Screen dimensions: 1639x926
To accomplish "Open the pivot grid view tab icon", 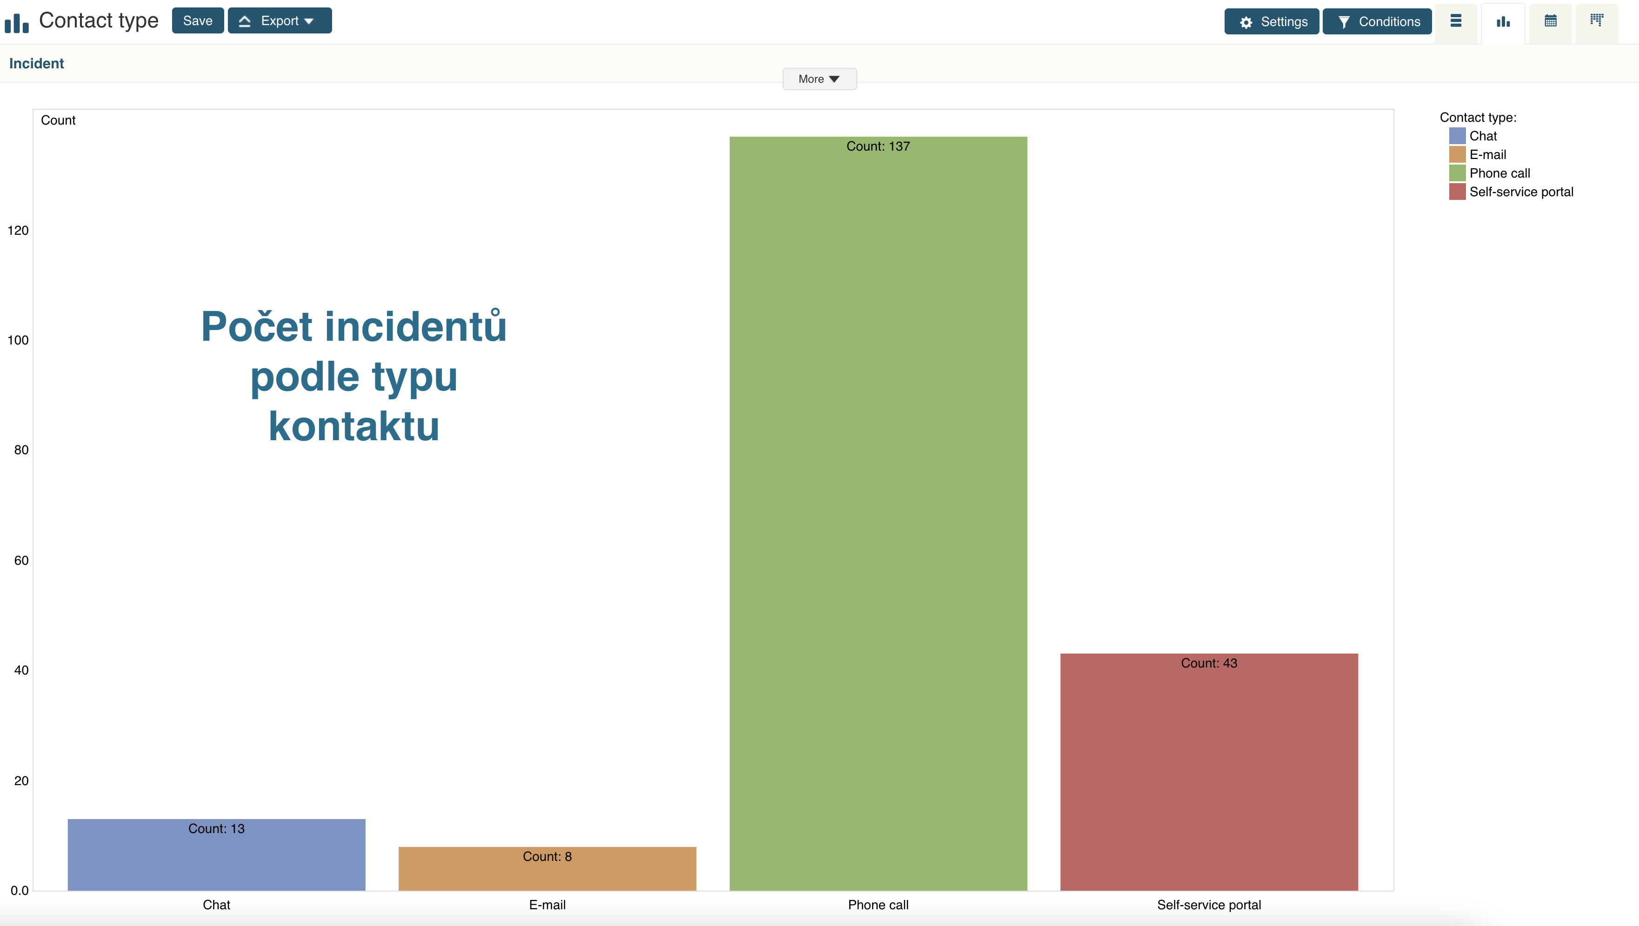I will [x=1596, y=20].
